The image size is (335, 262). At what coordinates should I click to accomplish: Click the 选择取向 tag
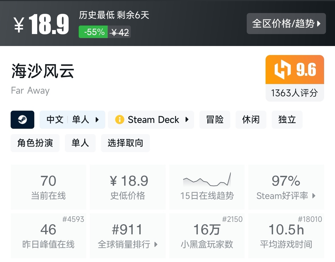[x=125, y=143]
